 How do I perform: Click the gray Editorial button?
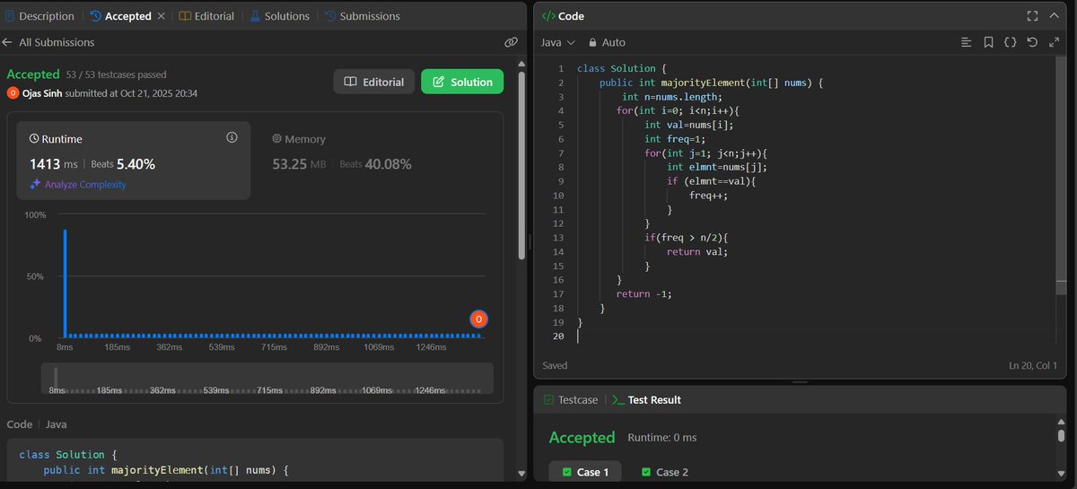[374, 82]
